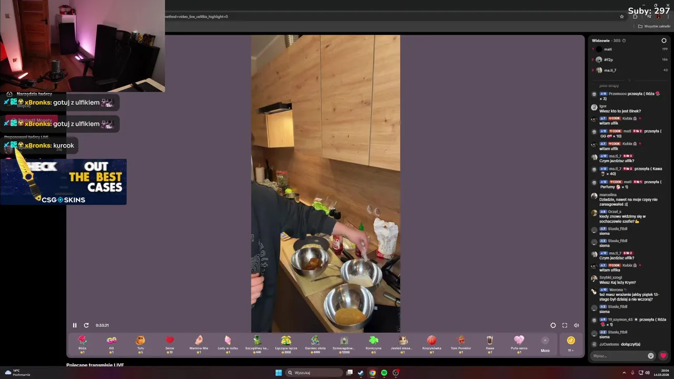The image size is (674, 379).
Task: Click Polecane transmisje LIVE heading
Action: pos(95,365)
